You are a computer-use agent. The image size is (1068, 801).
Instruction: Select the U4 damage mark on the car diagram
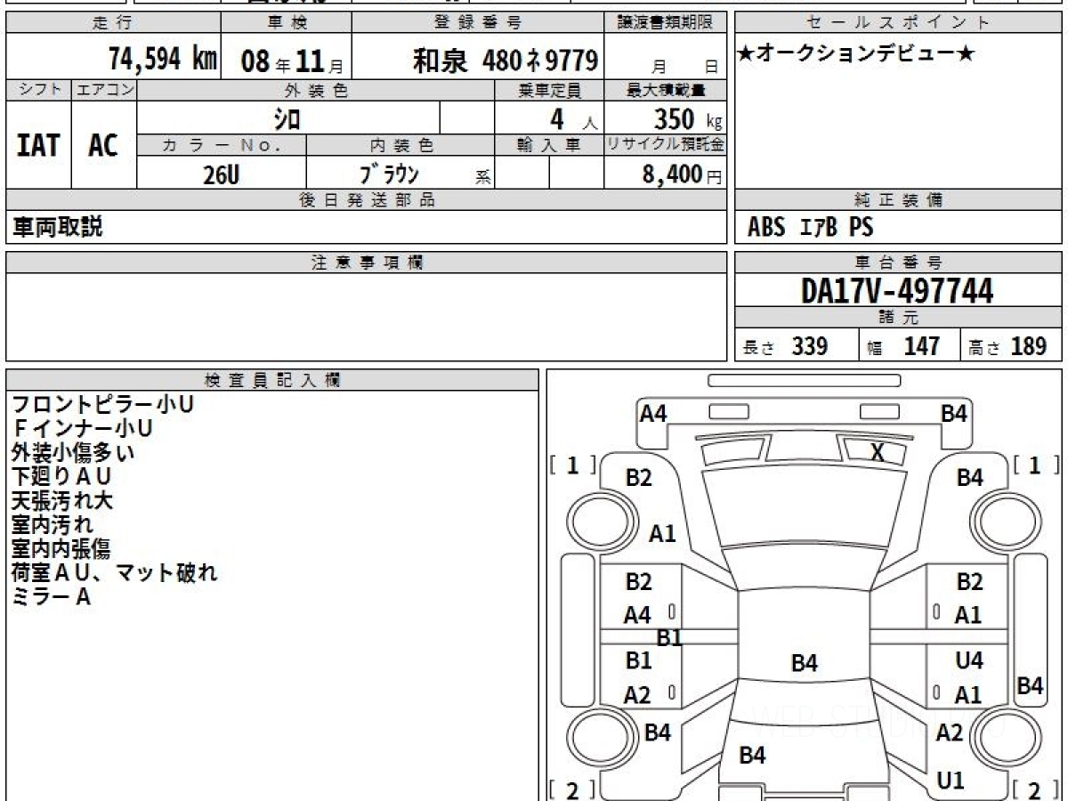(969, 661)
